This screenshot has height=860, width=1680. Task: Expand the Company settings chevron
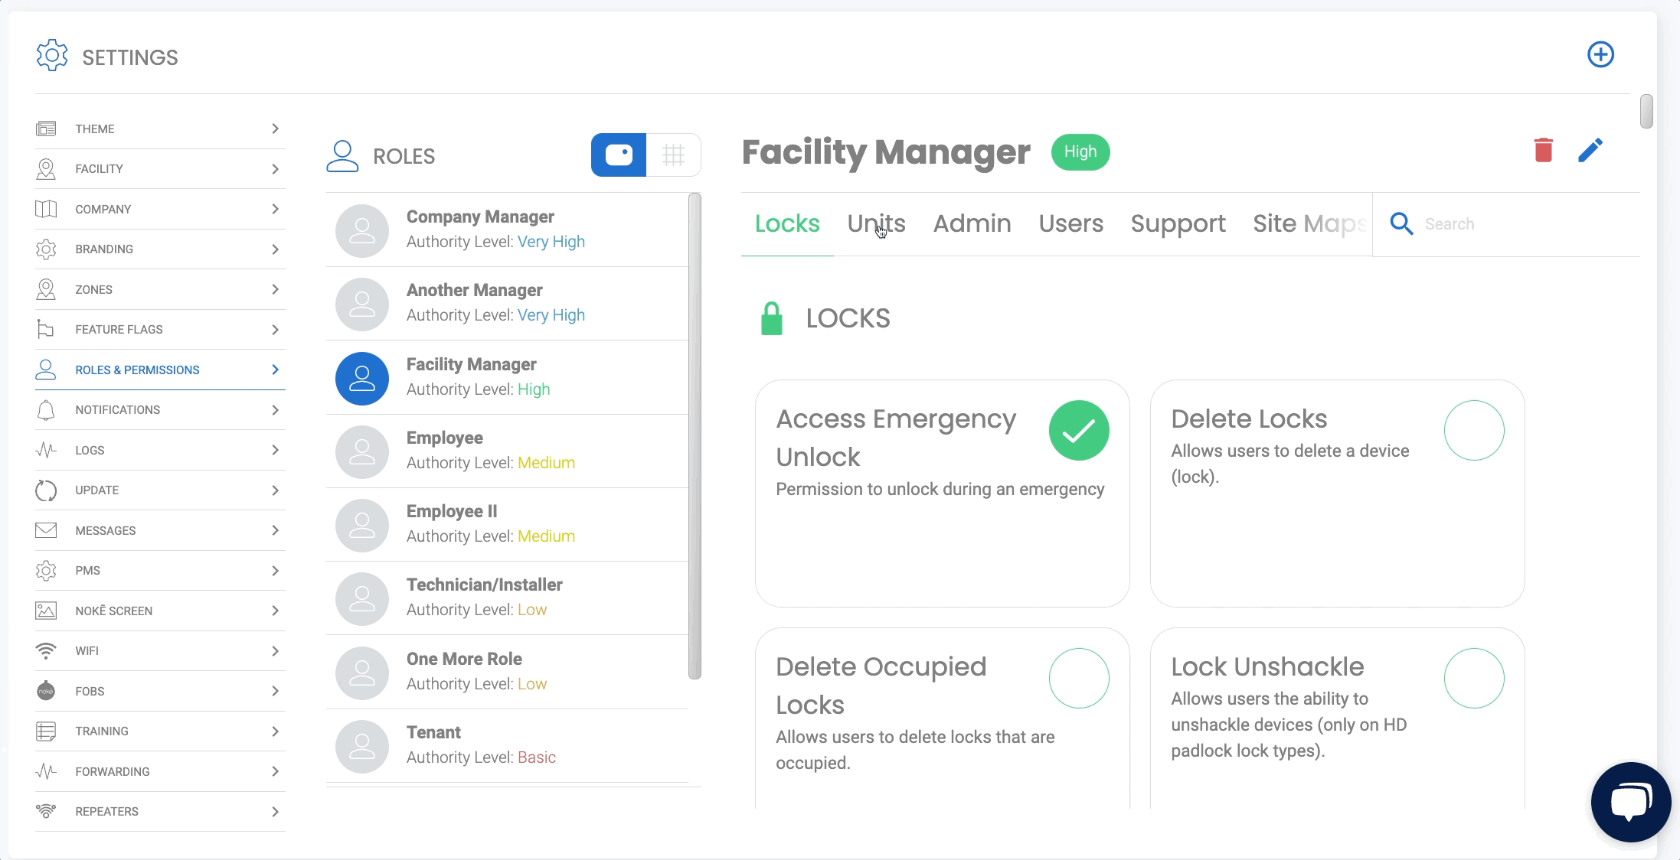click(275, 209)
